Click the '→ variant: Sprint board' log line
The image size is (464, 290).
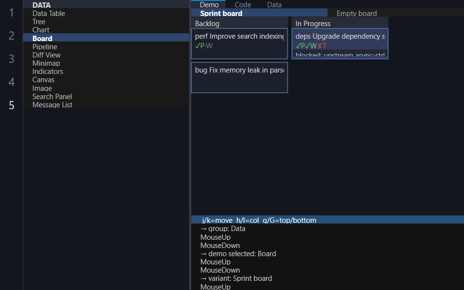[236, 278]
